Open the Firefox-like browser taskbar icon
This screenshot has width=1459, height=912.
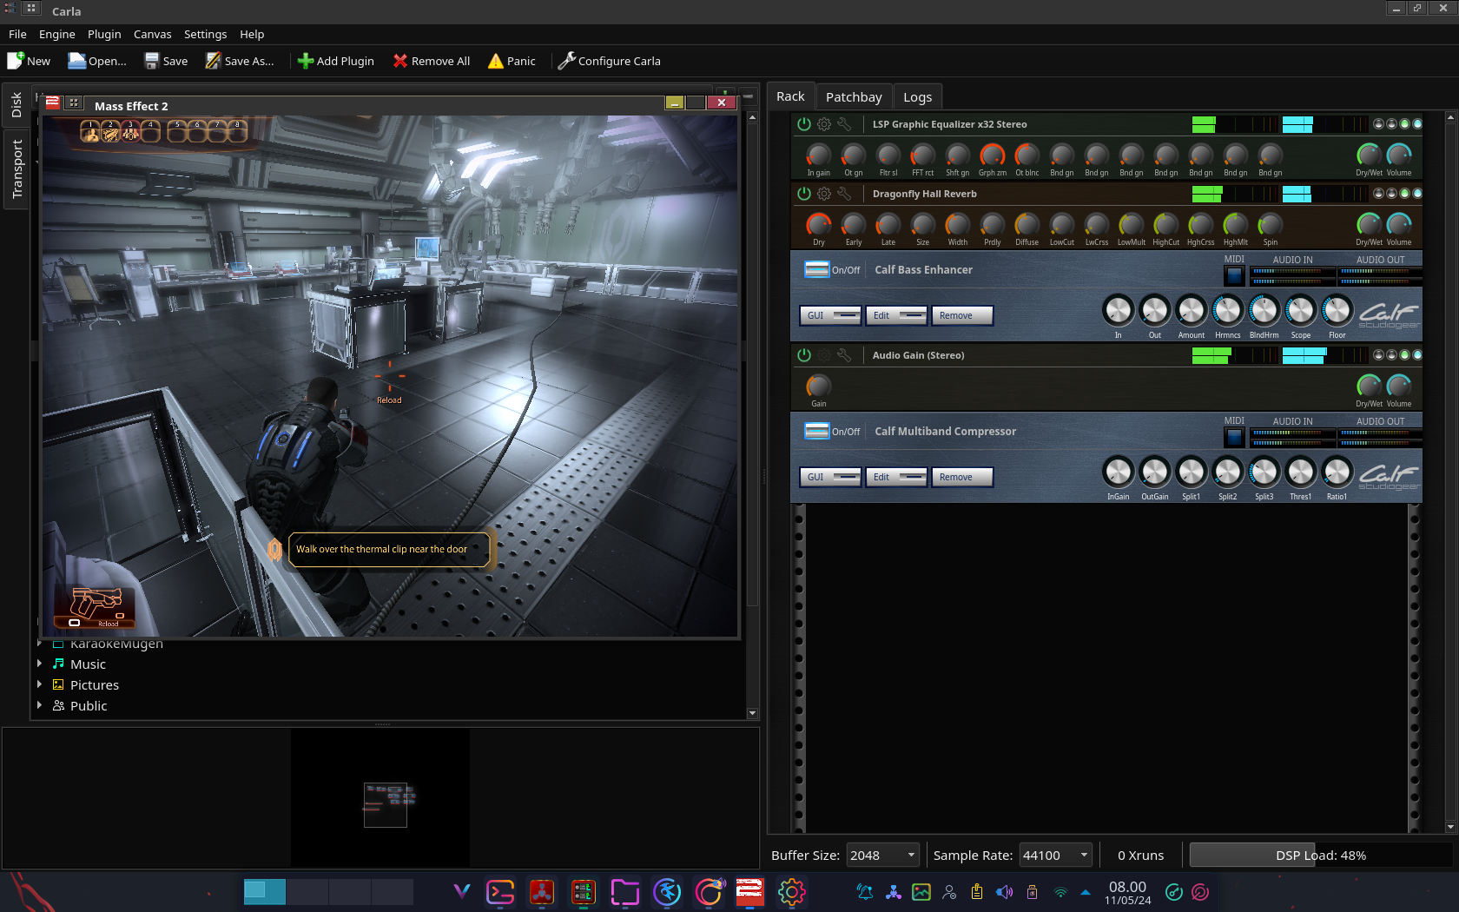click(709, 892)
